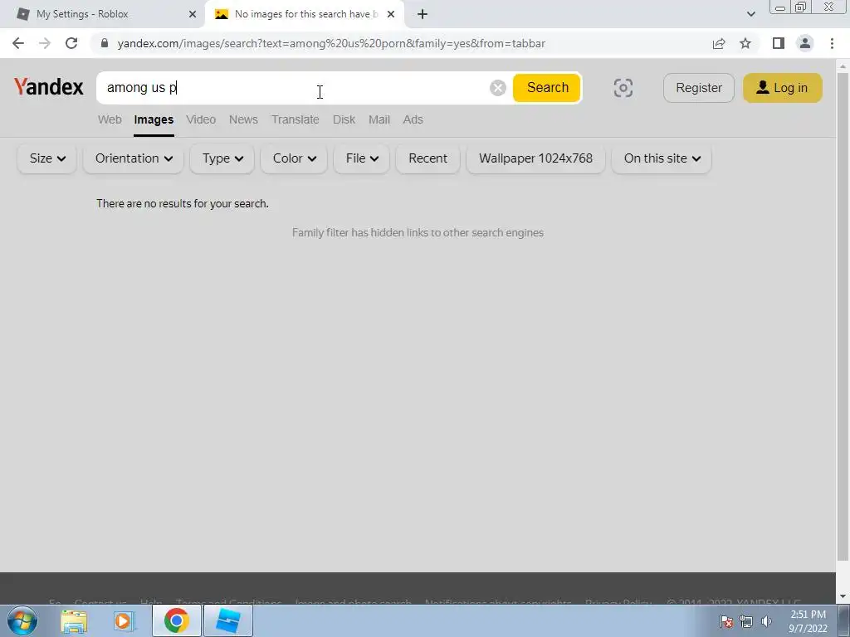Open a new tab with plus button
This screenshot has width=850, height=637.
[423, 14]
